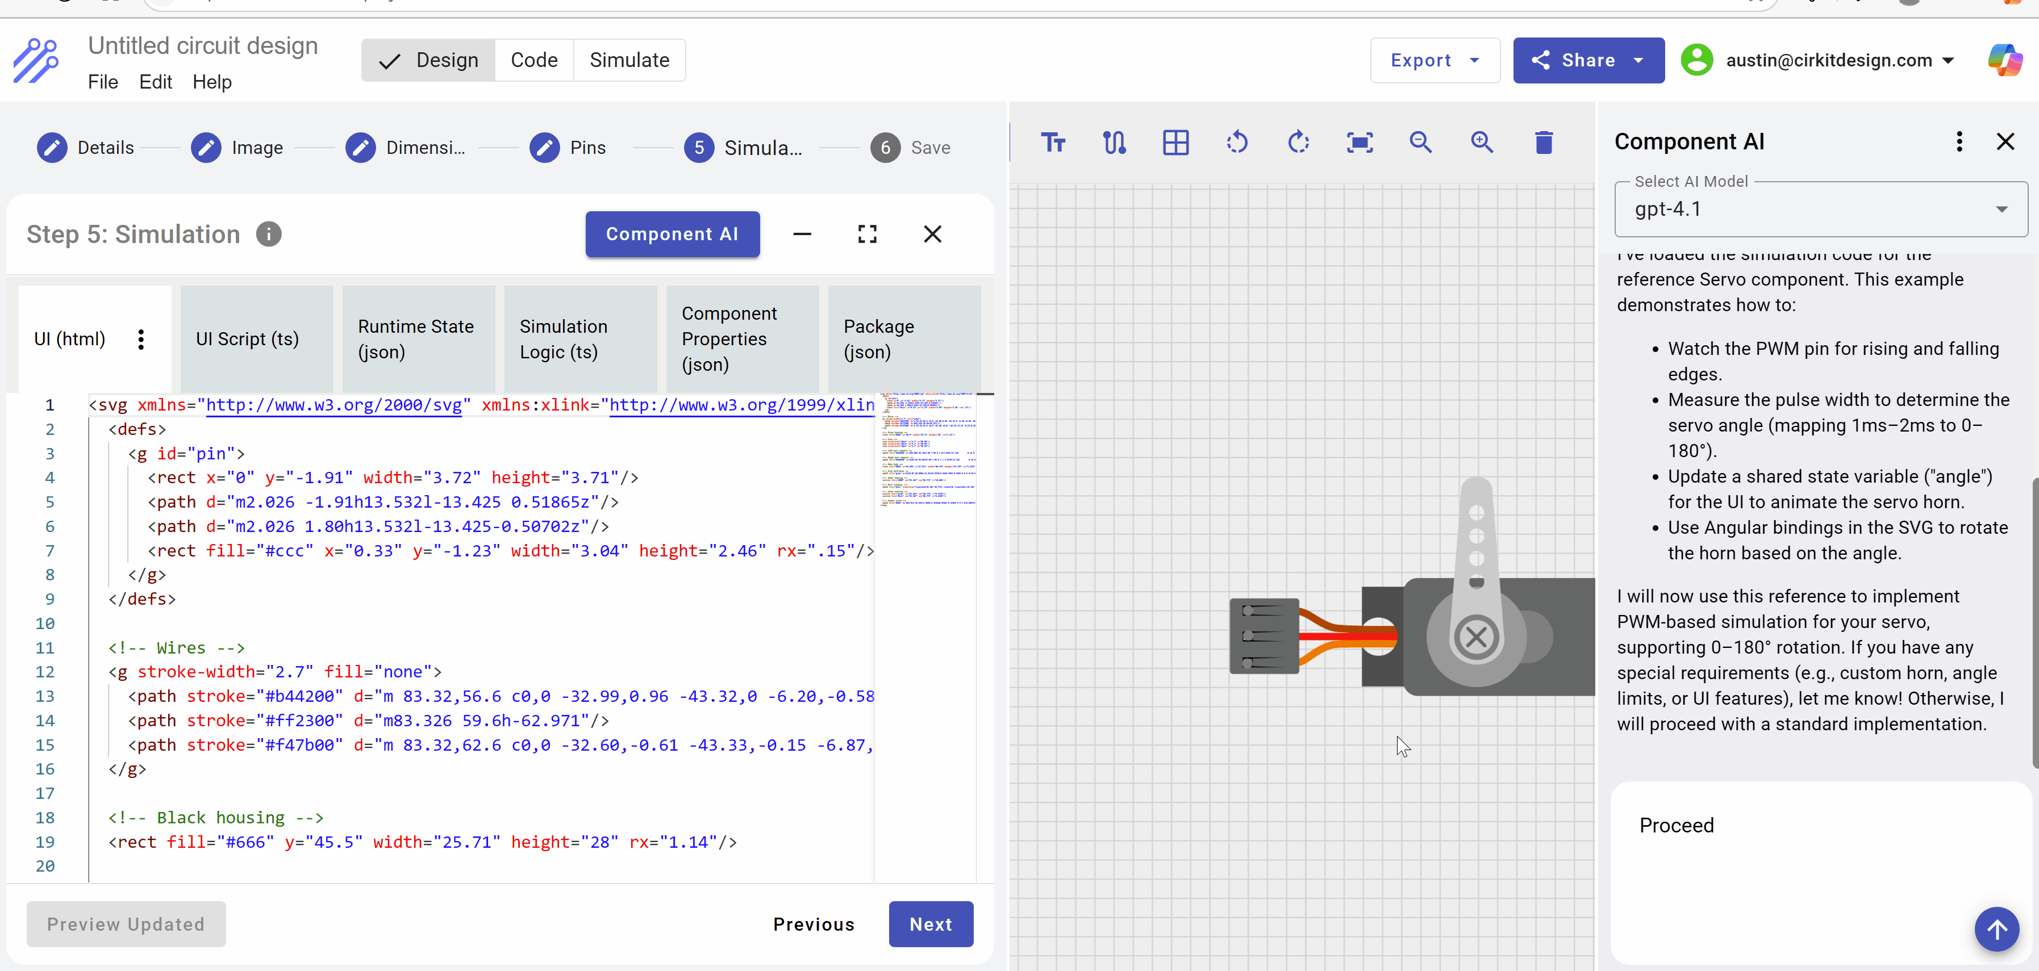Open the Select AI Model dropdown
The width and height of the screenshot is (2039, 971).
[1820, 210]
